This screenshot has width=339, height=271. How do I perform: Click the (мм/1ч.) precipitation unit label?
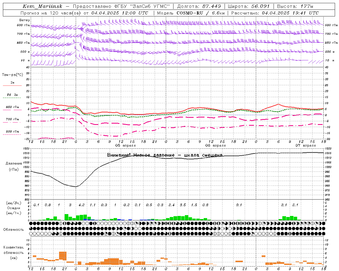click(14, 213)
